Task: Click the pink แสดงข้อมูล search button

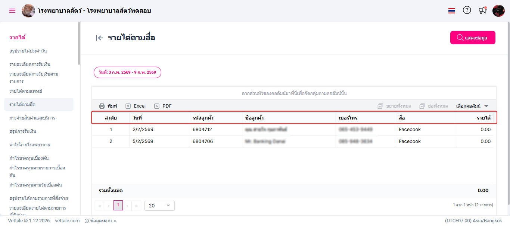Action: (473, 38)
